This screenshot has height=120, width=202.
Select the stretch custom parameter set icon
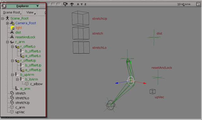point(12,93)
